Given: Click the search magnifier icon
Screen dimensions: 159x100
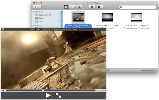Looking at the screenshot, I should tap(121, 7).
